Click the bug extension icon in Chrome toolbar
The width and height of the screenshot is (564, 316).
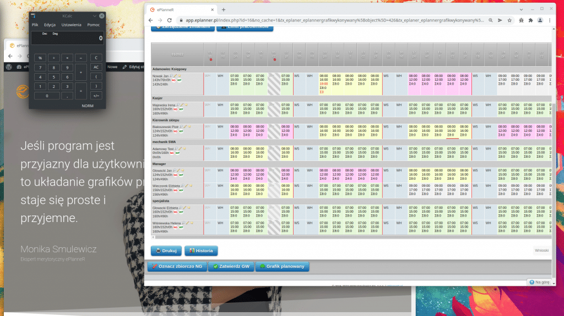521,20
